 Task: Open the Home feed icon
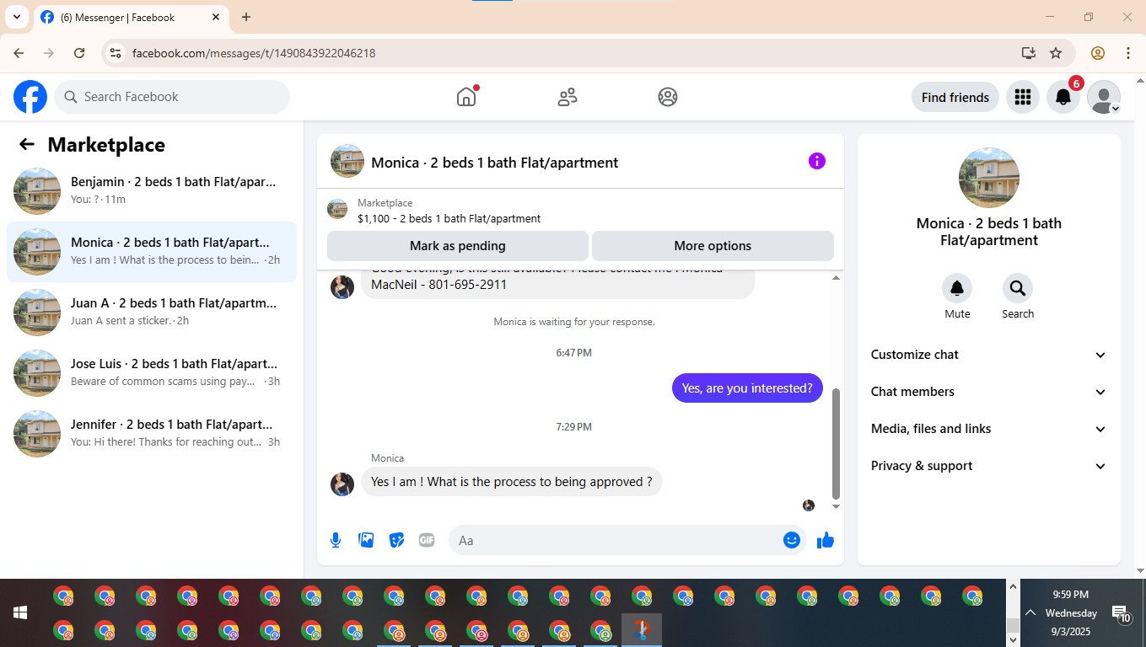pos(466,97)
